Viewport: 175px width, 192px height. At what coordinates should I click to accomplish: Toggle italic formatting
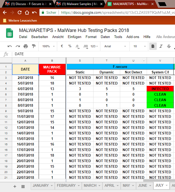pyautogui.click(x=161, y=46)
